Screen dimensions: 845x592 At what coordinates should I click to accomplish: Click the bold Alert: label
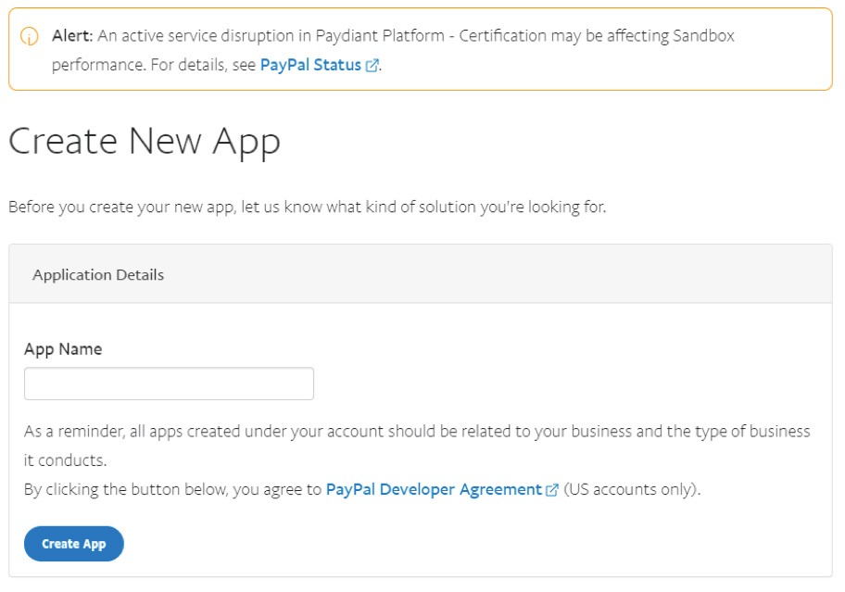(72, 36)
